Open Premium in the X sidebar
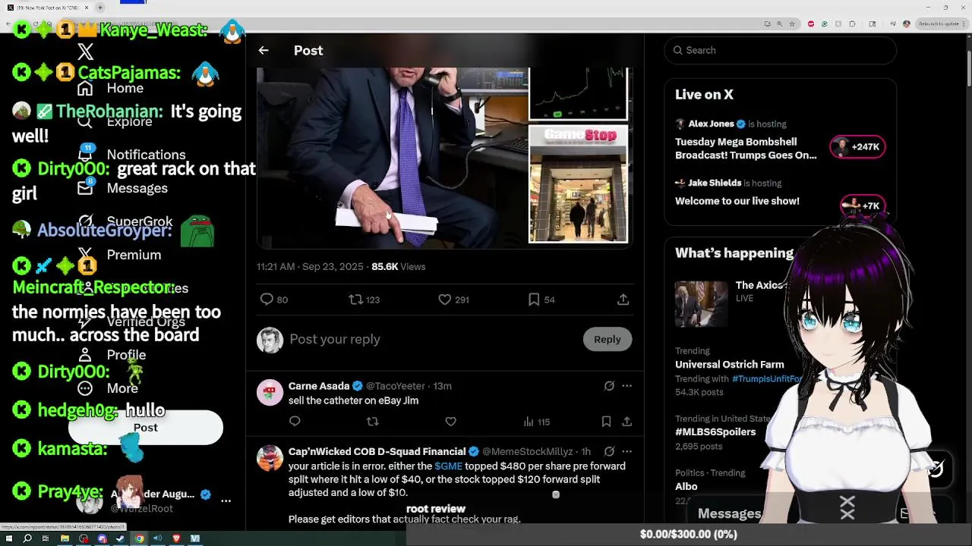Image resolution: width=972 pixels, height=546 pixels. coord(119,255)
